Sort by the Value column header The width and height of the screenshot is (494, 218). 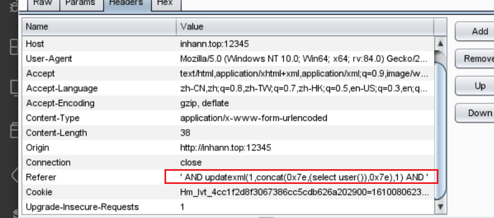pyautogui.click(x=305, y=27)
